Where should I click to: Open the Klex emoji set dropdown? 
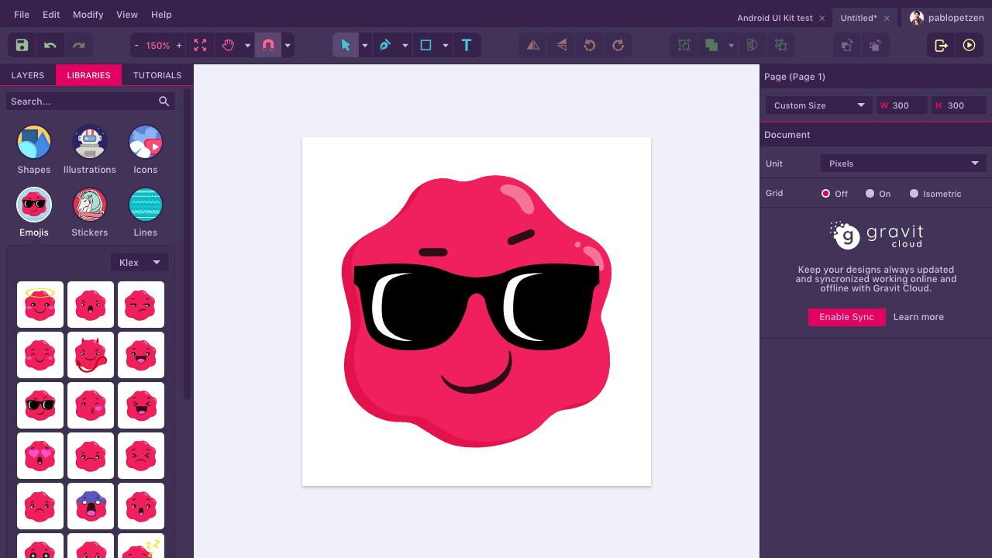[139, 262]
